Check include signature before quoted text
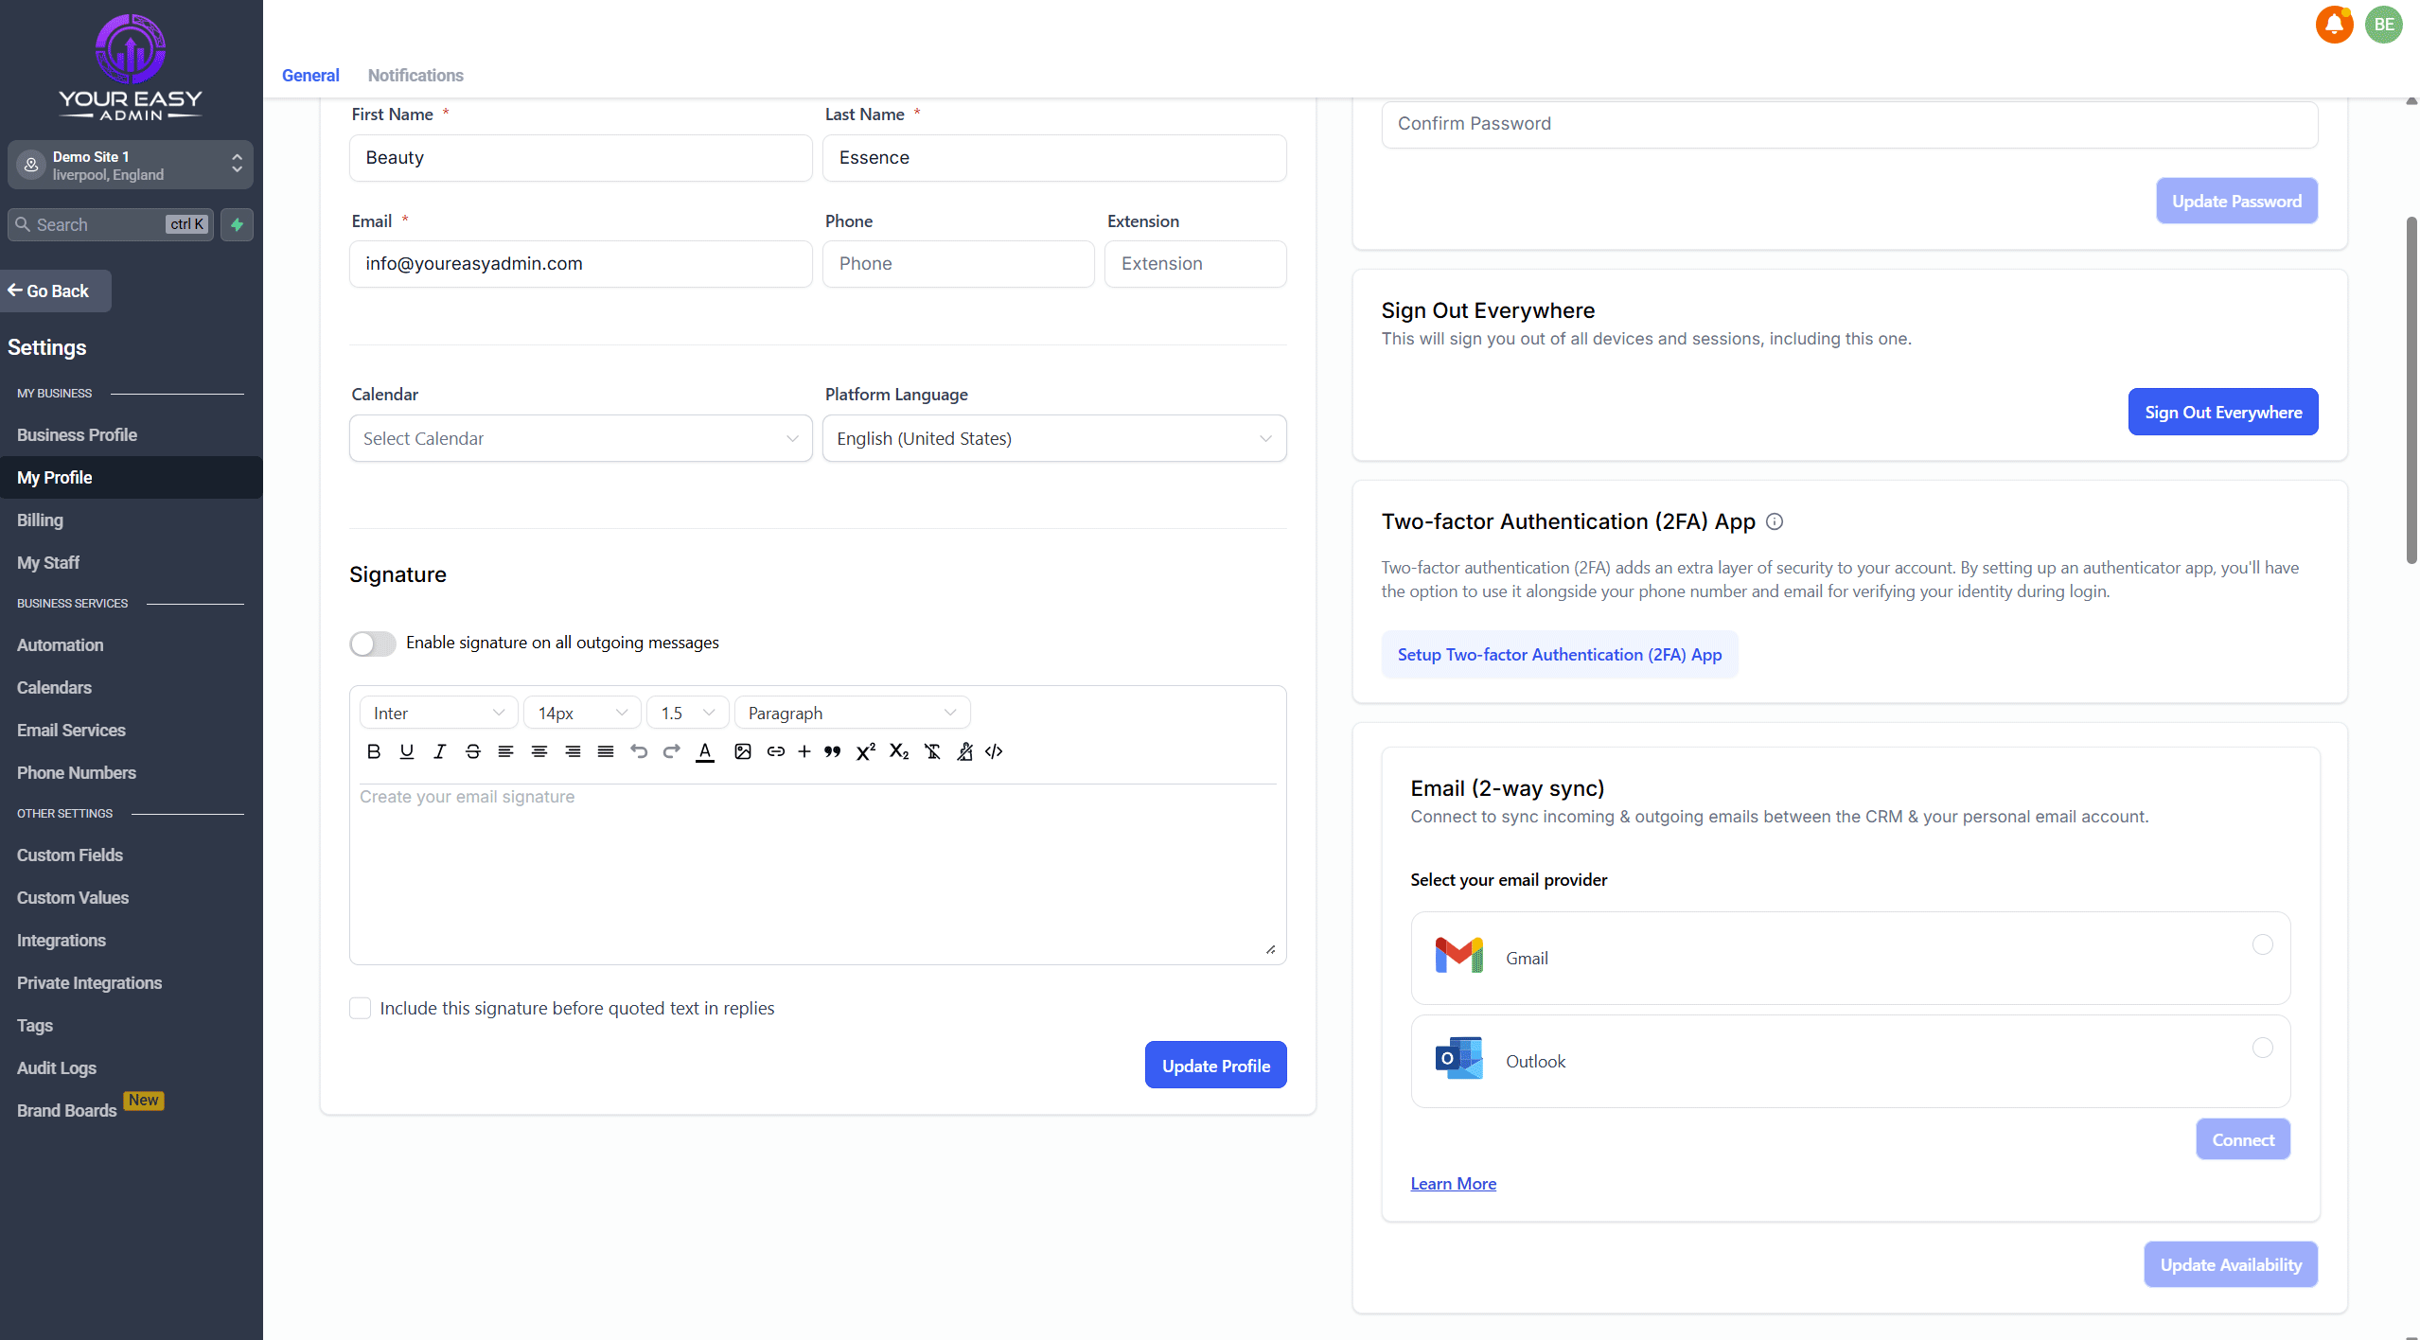Screen dimensions: 2420x1340 [361, 1008]
